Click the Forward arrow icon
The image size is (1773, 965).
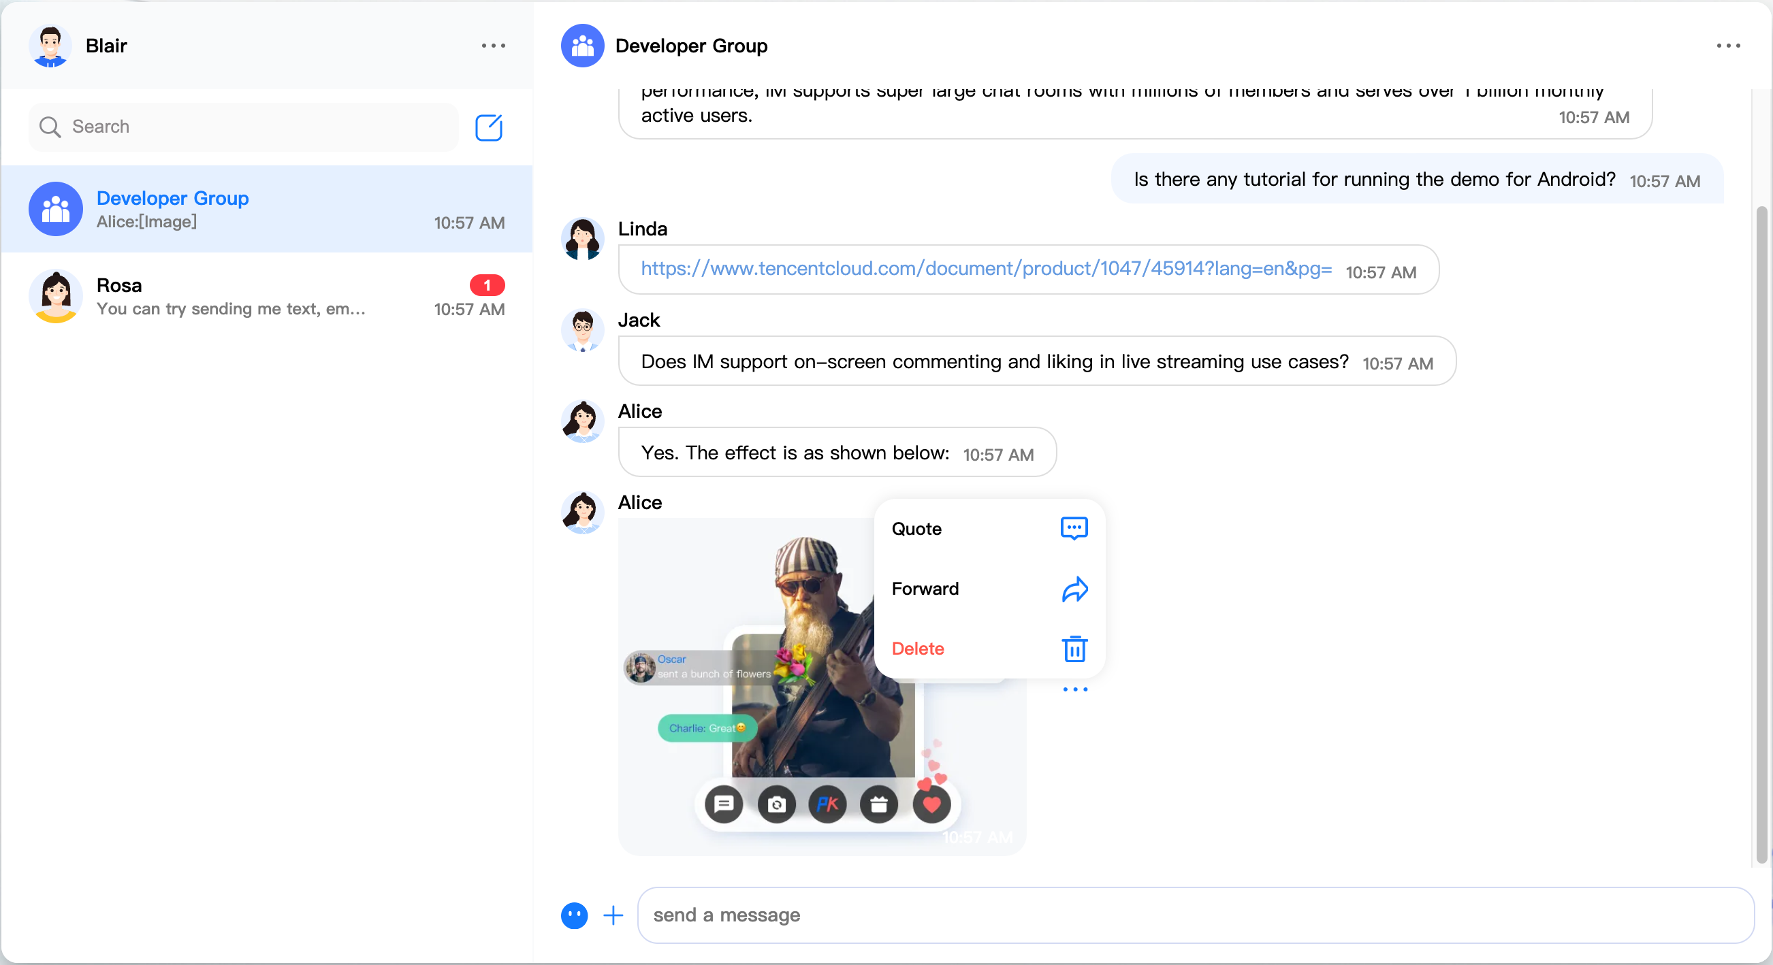(1074, 589)
